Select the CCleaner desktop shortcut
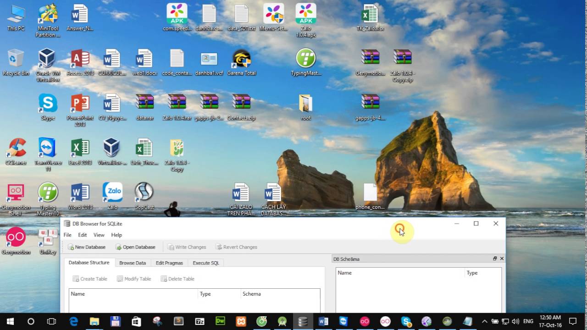Image resolution: width=587 pixels, height=330 pixels. 16,152
